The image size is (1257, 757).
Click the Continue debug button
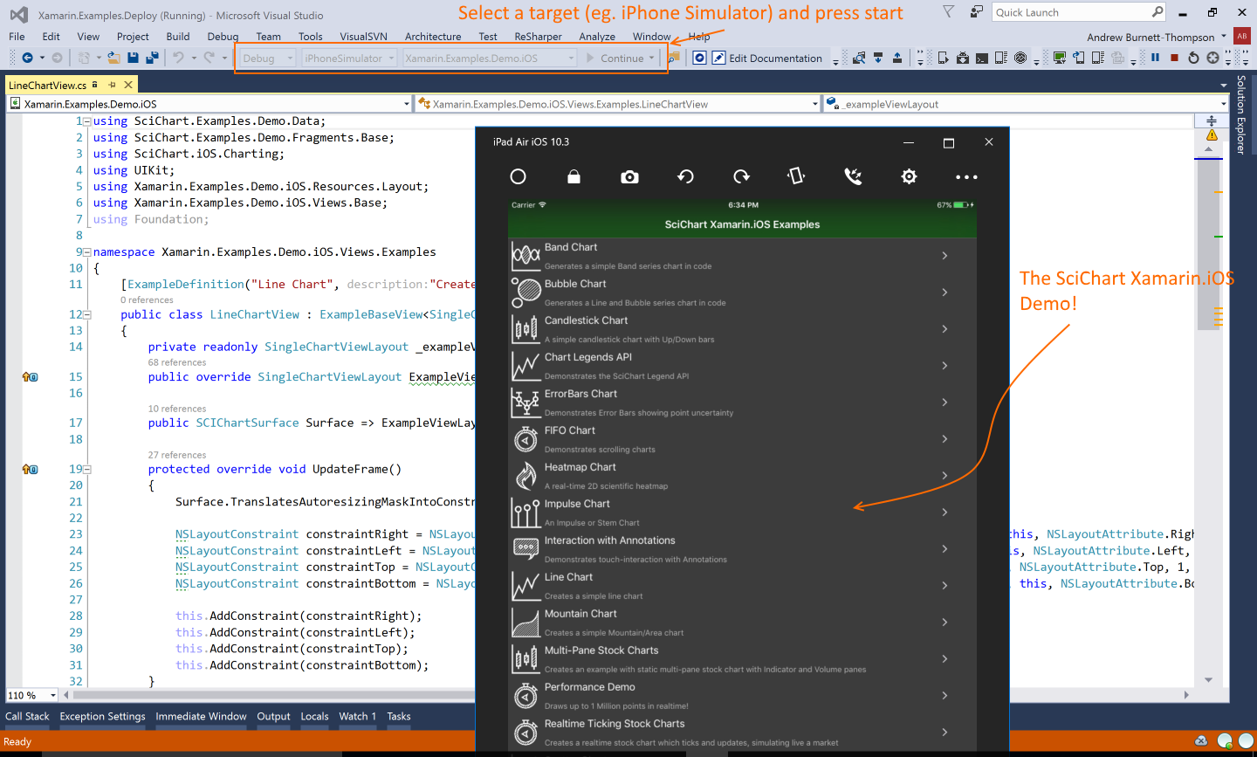coord(615,58)
